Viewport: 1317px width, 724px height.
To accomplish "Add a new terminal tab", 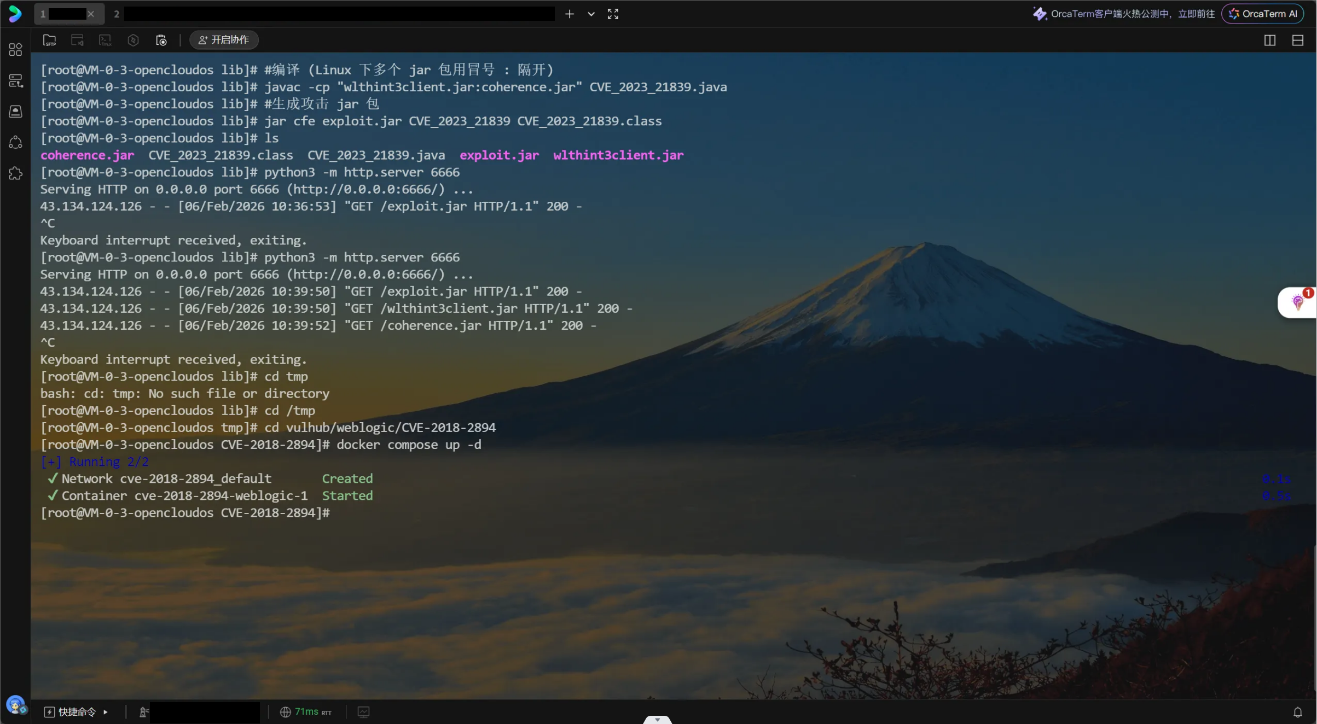I will coord(570,14).
